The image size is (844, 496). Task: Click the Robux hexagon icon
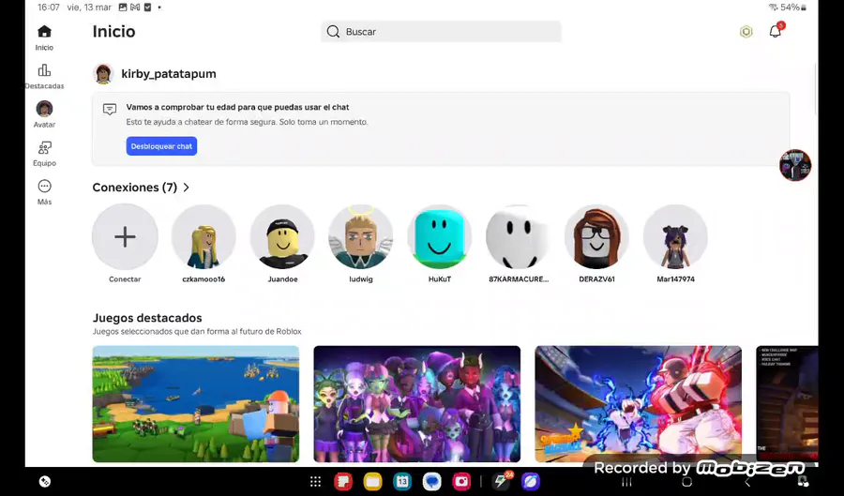pos(746,32)
